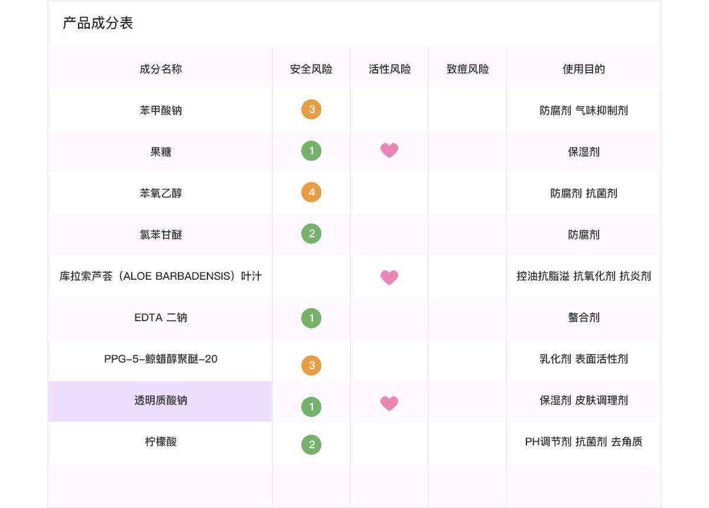Select the 活性风险 column header
This screenshot has height=508, width=709.
tap(389, 69)
